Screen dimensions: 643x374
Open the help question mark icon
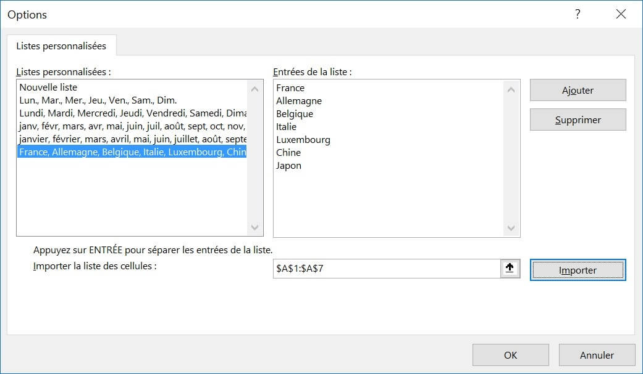578,14
